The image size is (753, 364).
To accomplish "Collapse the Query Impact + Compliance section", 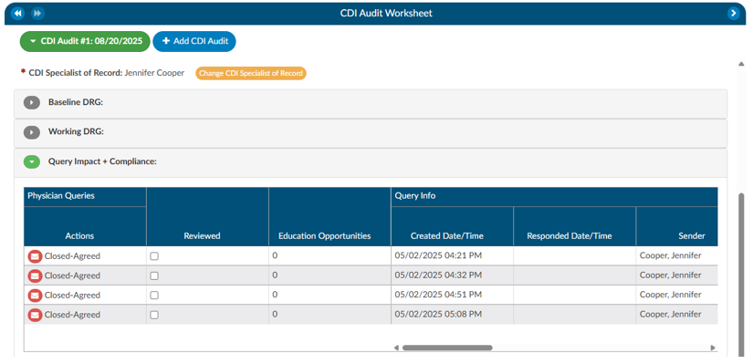I will pos(32,162).
